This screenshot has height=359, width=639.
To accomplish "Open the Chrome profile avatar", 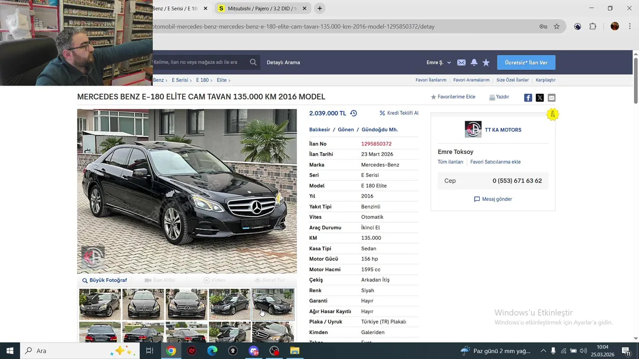I will pyautogui.click(x=615, y=26).
